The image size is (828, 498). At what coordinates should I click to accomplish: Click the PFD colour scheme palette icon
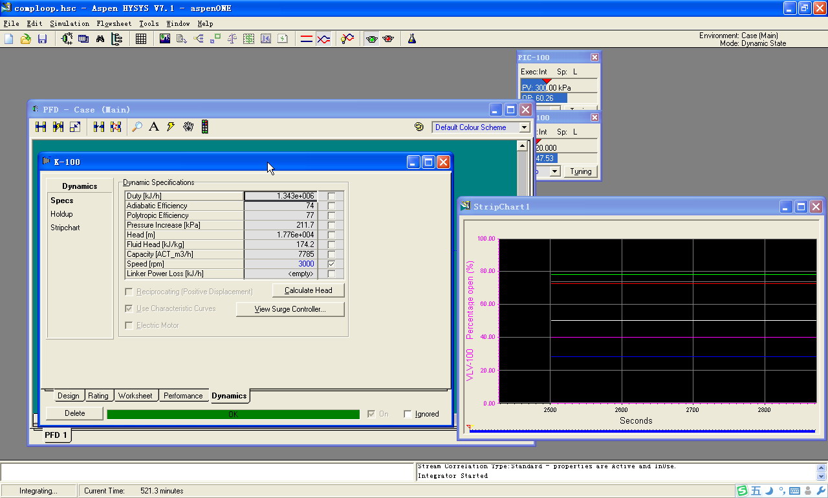[x=419, y=127]
